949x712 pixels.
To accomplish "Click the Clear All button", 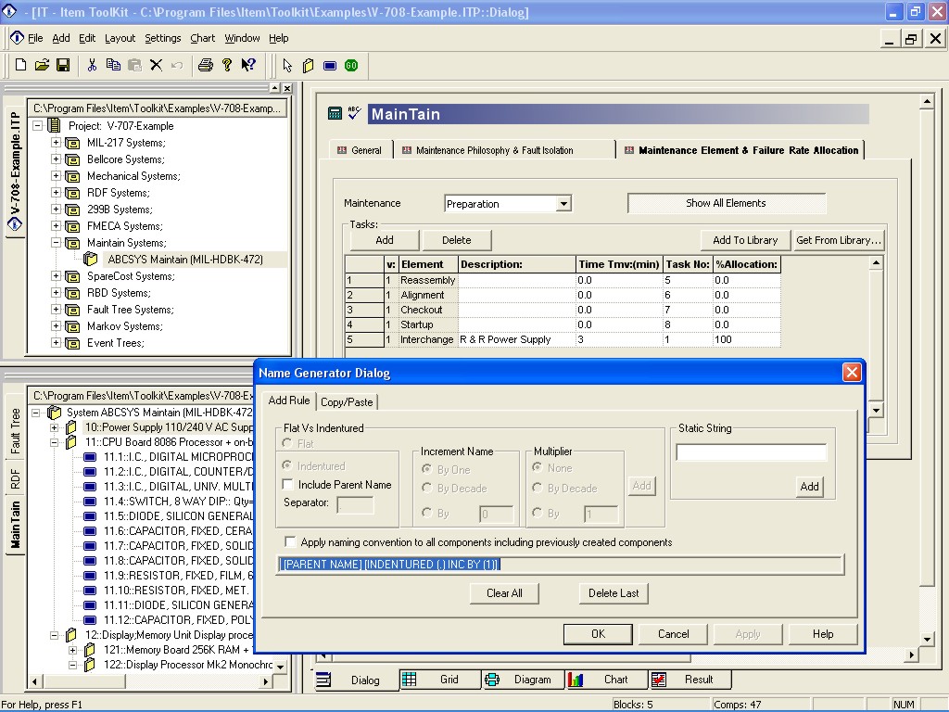I will pos(504,593).
